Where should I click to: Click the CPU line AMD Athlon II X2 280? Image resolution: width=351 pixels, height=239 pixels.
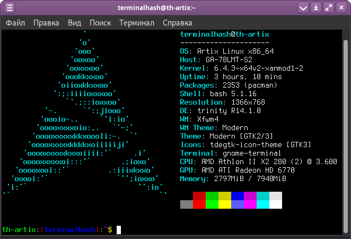click(x=259, y=162)
